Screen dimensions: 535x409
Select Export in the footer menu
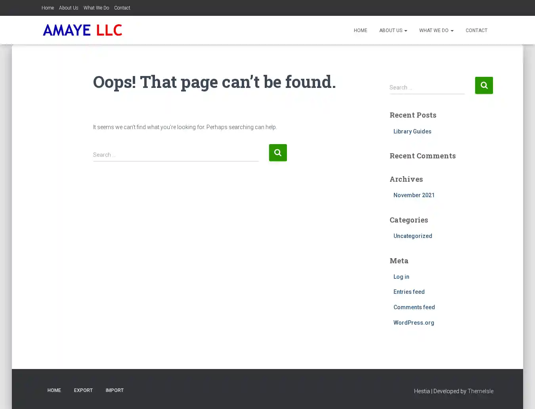83,390
